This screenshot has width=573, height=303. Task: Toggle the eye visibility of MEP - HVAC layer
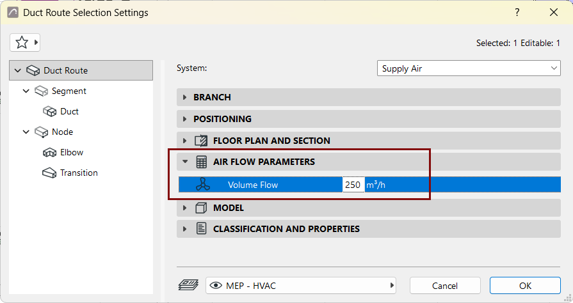216,286
